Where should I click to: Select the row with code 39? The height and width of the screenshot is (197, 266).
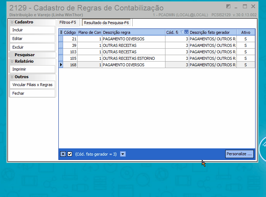click(x=157, y=45)
